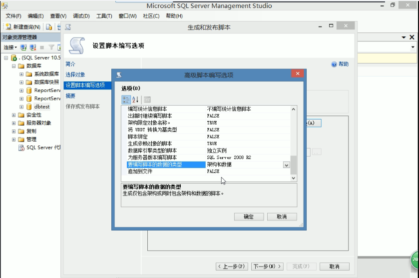Expand the dbtest database node
Screen dimensions: 419x278
[x=21, y=107]
